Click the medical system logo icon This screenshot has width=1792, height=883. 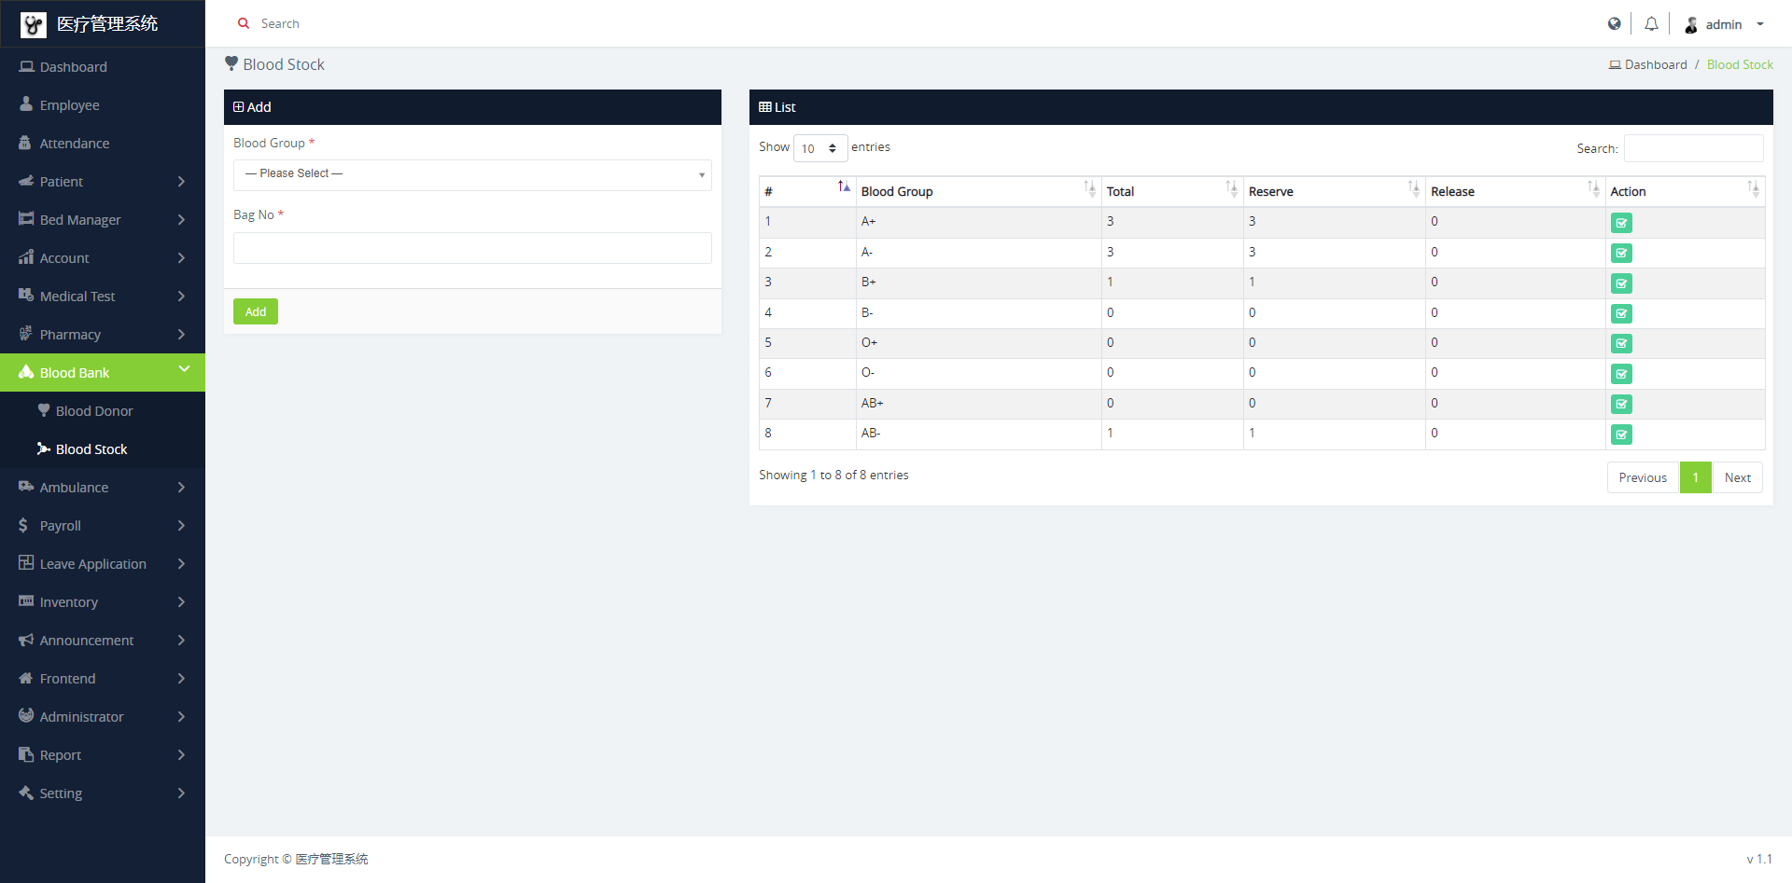tap(34, 24)
